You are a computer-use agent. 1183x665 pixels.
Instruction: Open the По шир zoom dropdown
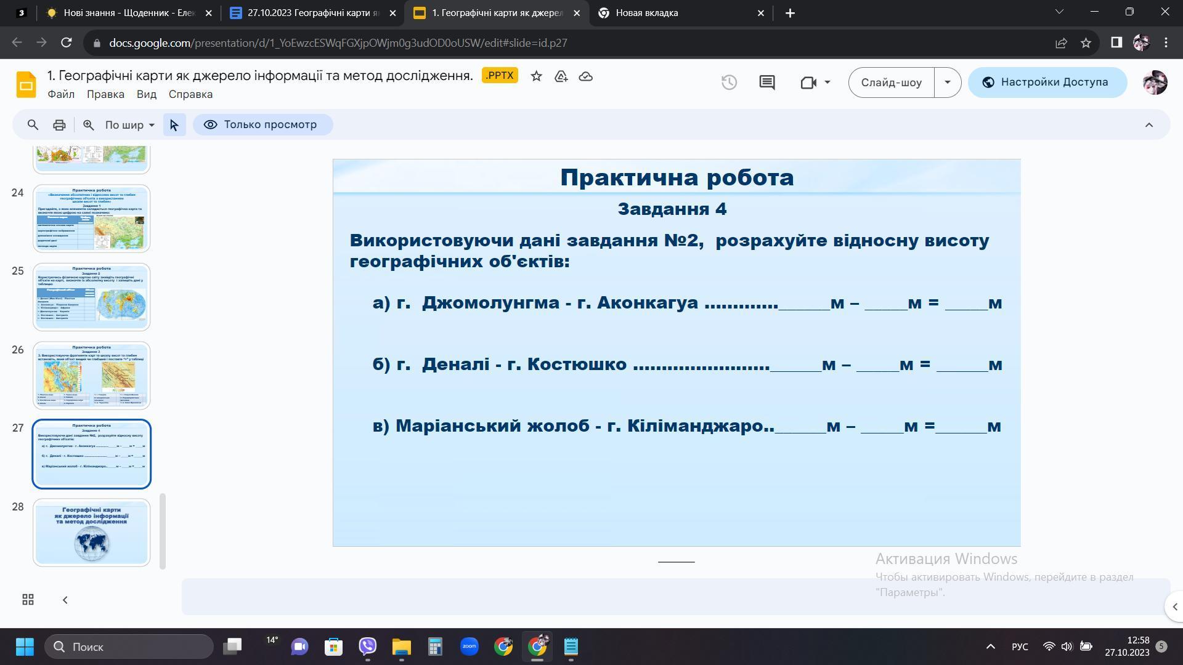click(x=129, y=125)
